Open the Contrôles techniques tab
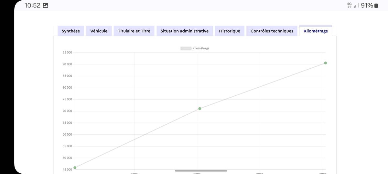 pos(272,31)
